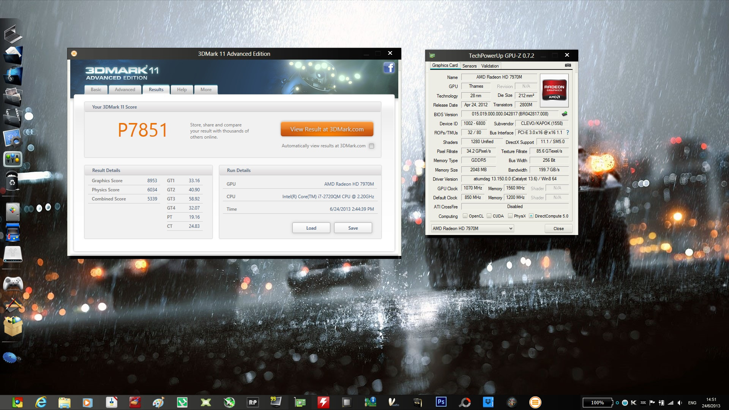Expand the AMD Radeon HD 7970M GPU dropdown
The height and width of the screenshot is (410, 729).
472,229
